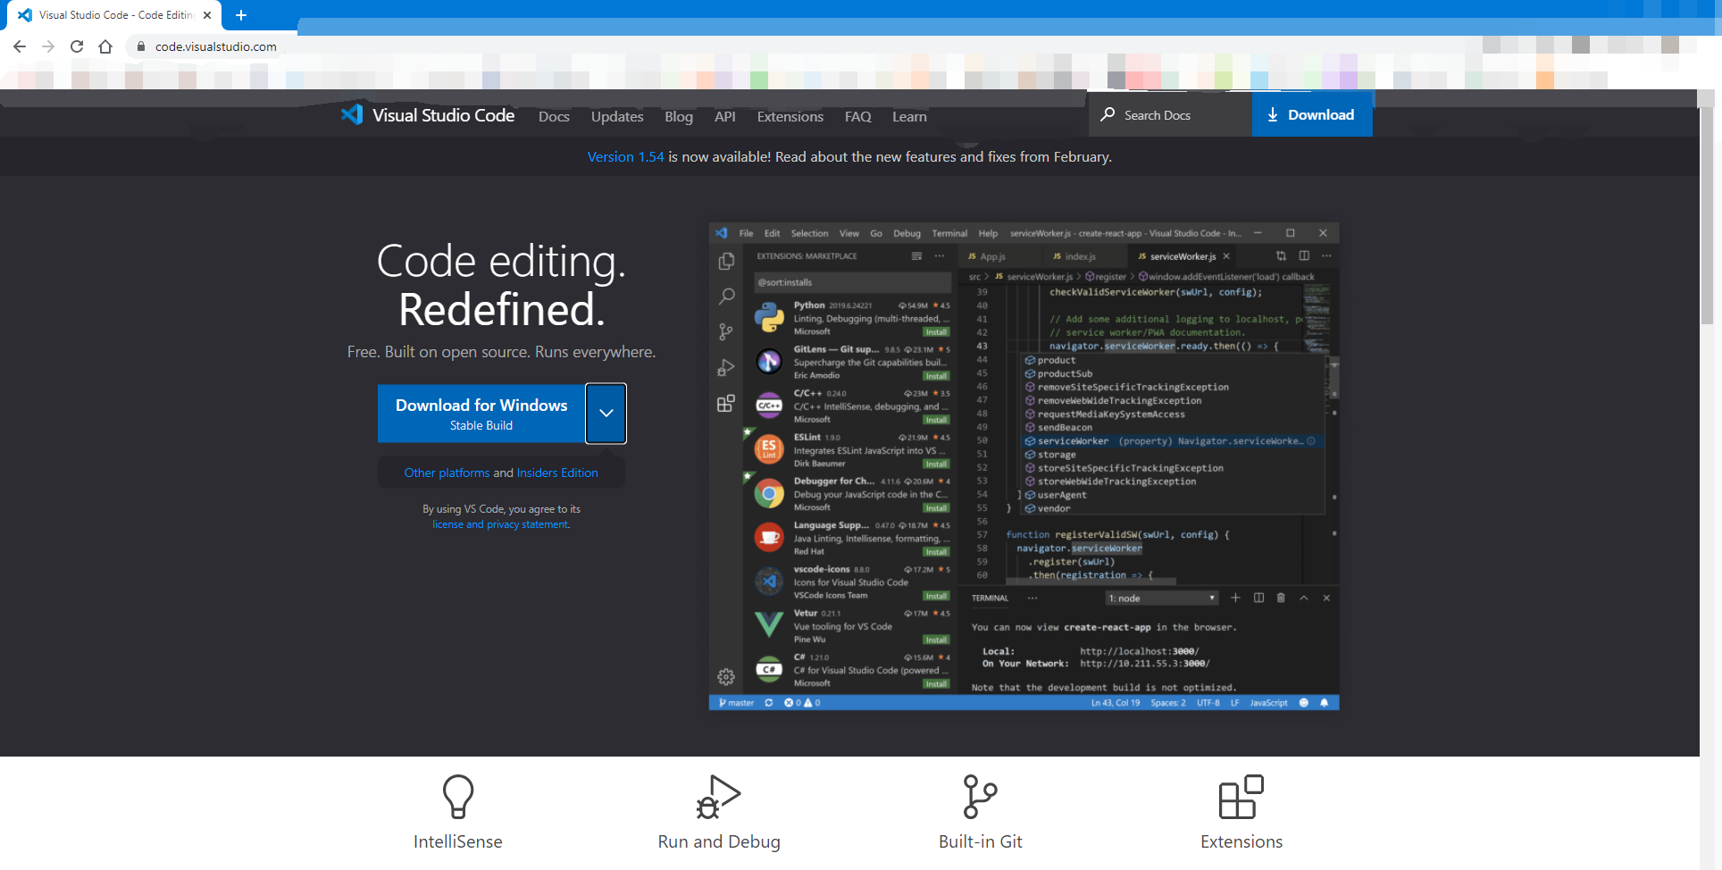Open the Version 1.54 link

pos(625,156)
